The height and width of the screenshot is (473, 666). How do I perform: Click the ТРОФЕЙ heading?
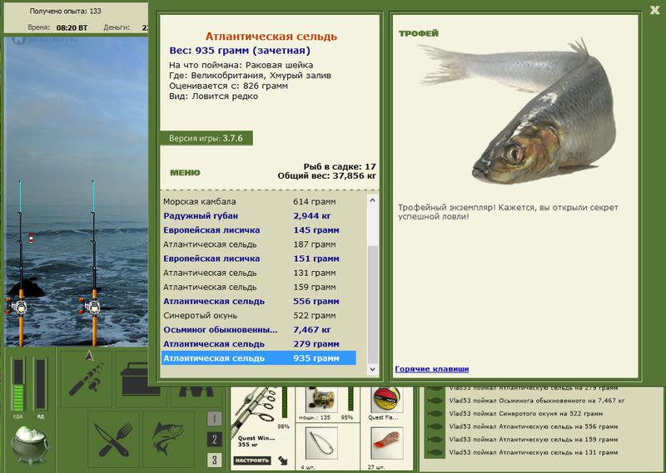[419, 33]
